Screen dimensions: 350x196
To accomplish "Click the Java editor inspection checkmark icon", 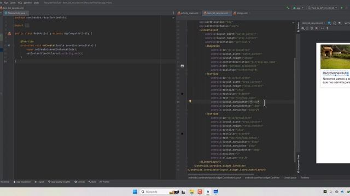I will pos(173,17).
